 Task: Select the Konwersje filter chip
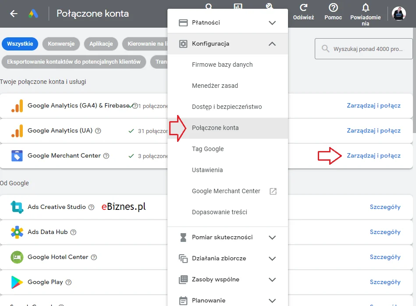61,44
